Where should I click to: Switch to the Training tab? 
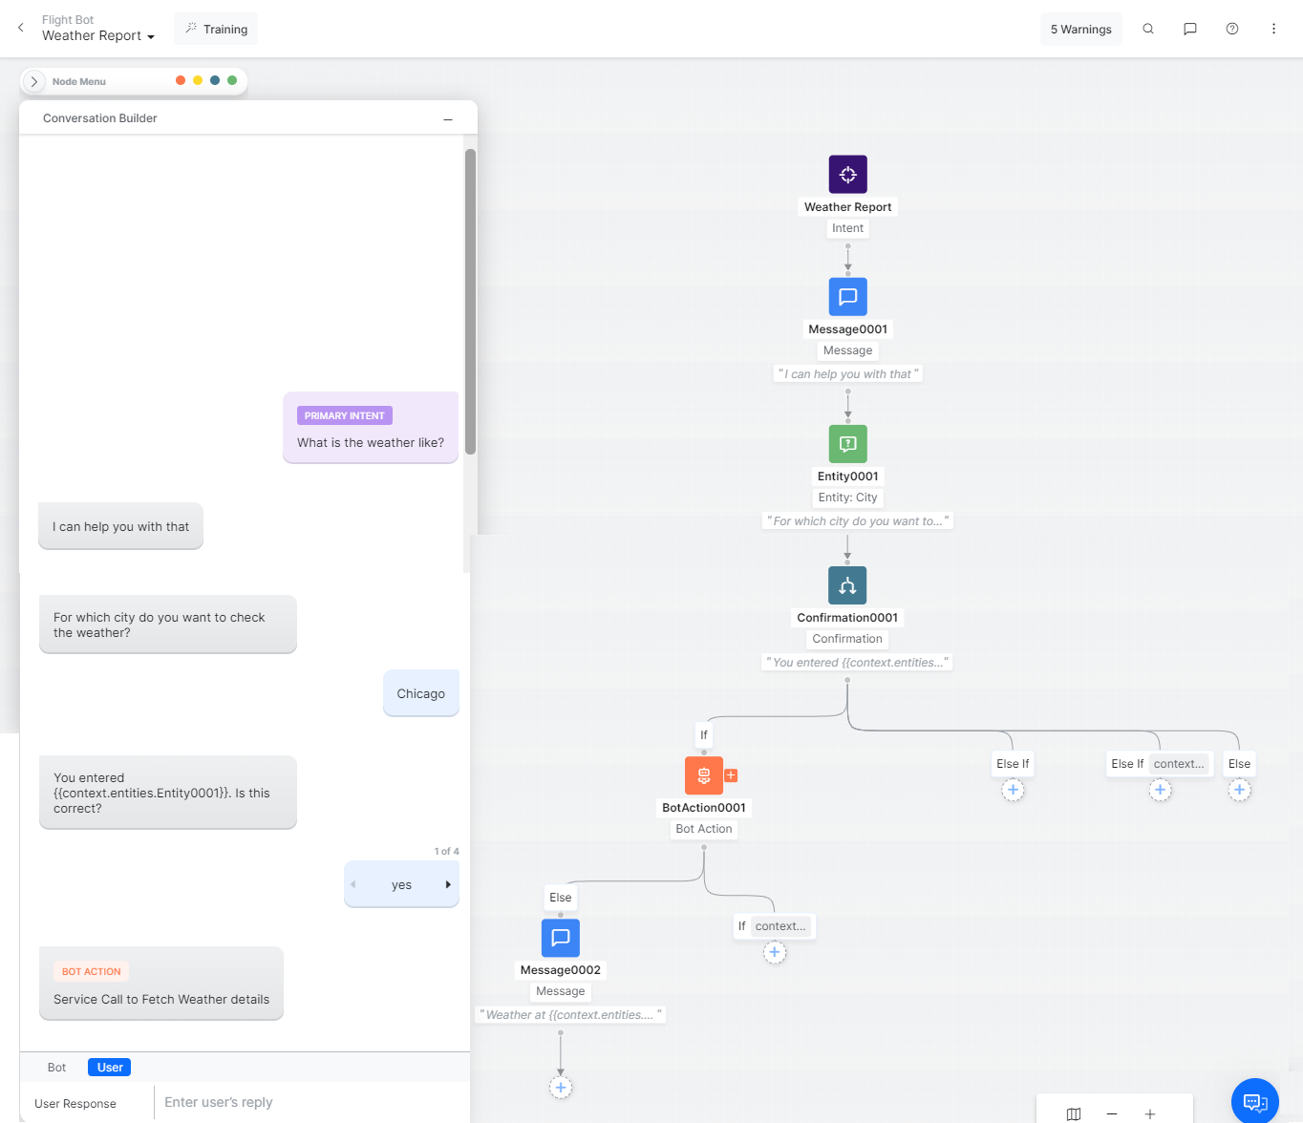216,29
